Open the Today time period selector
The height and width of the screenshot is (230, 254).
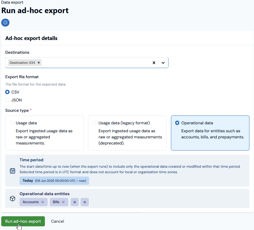54,181
